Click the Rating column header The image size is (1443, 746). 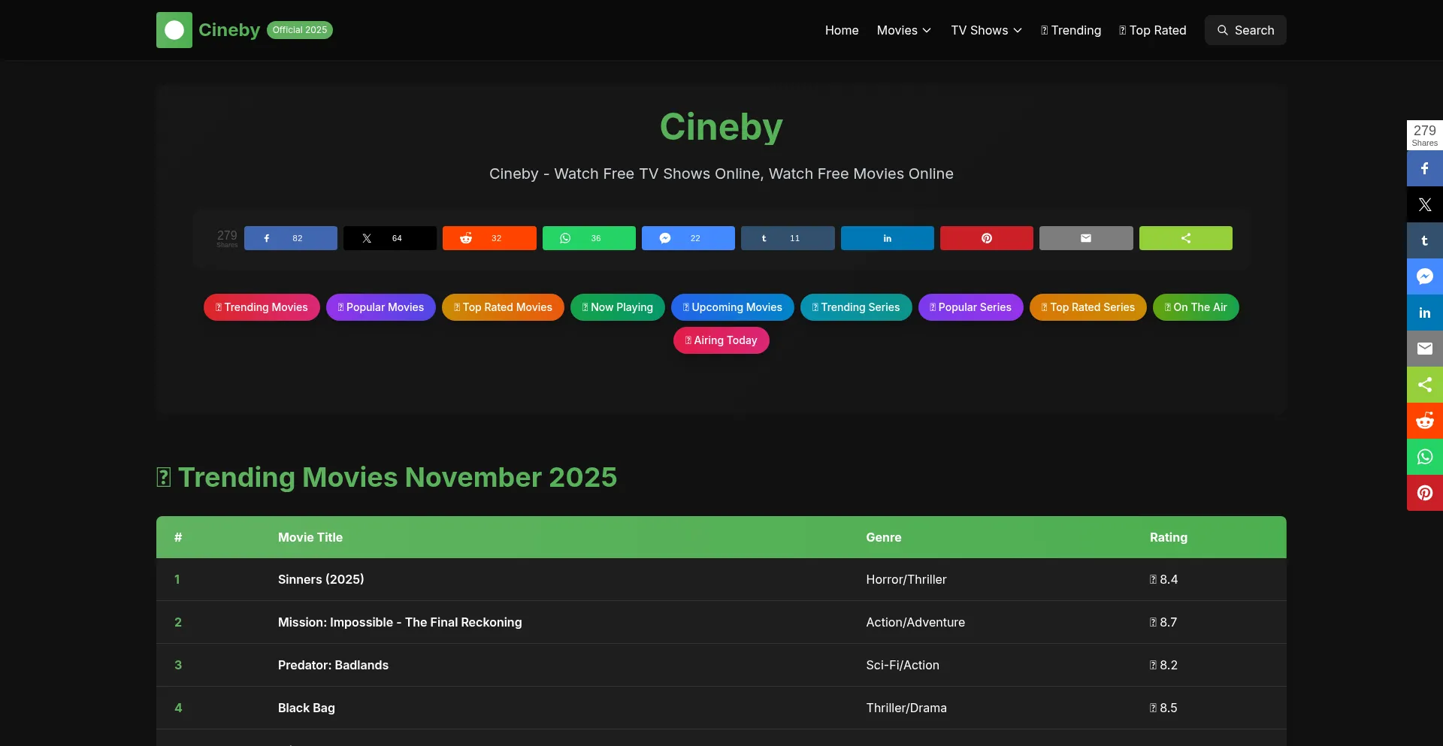pyautogui.click(x=1169, y=537)
